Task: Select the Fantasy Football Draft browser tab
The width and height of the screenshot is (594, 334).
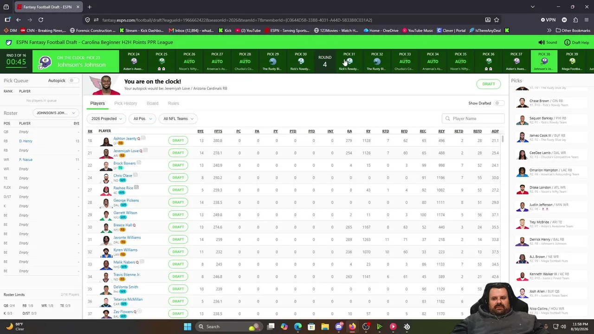Action: click(48, 7)
